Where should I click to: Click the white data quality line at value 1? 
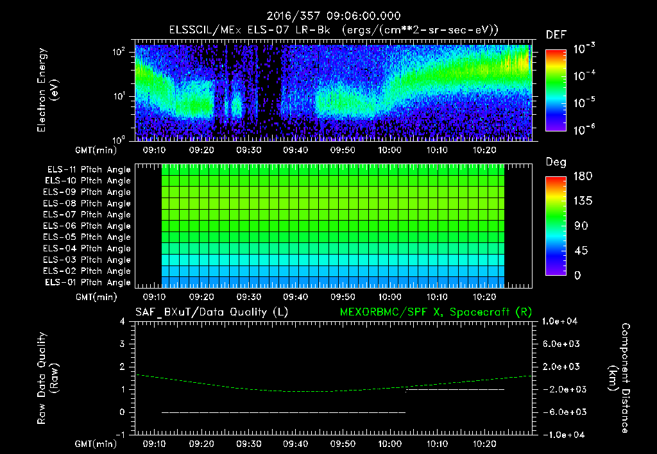pyautogui.click(x=456, y=389)
